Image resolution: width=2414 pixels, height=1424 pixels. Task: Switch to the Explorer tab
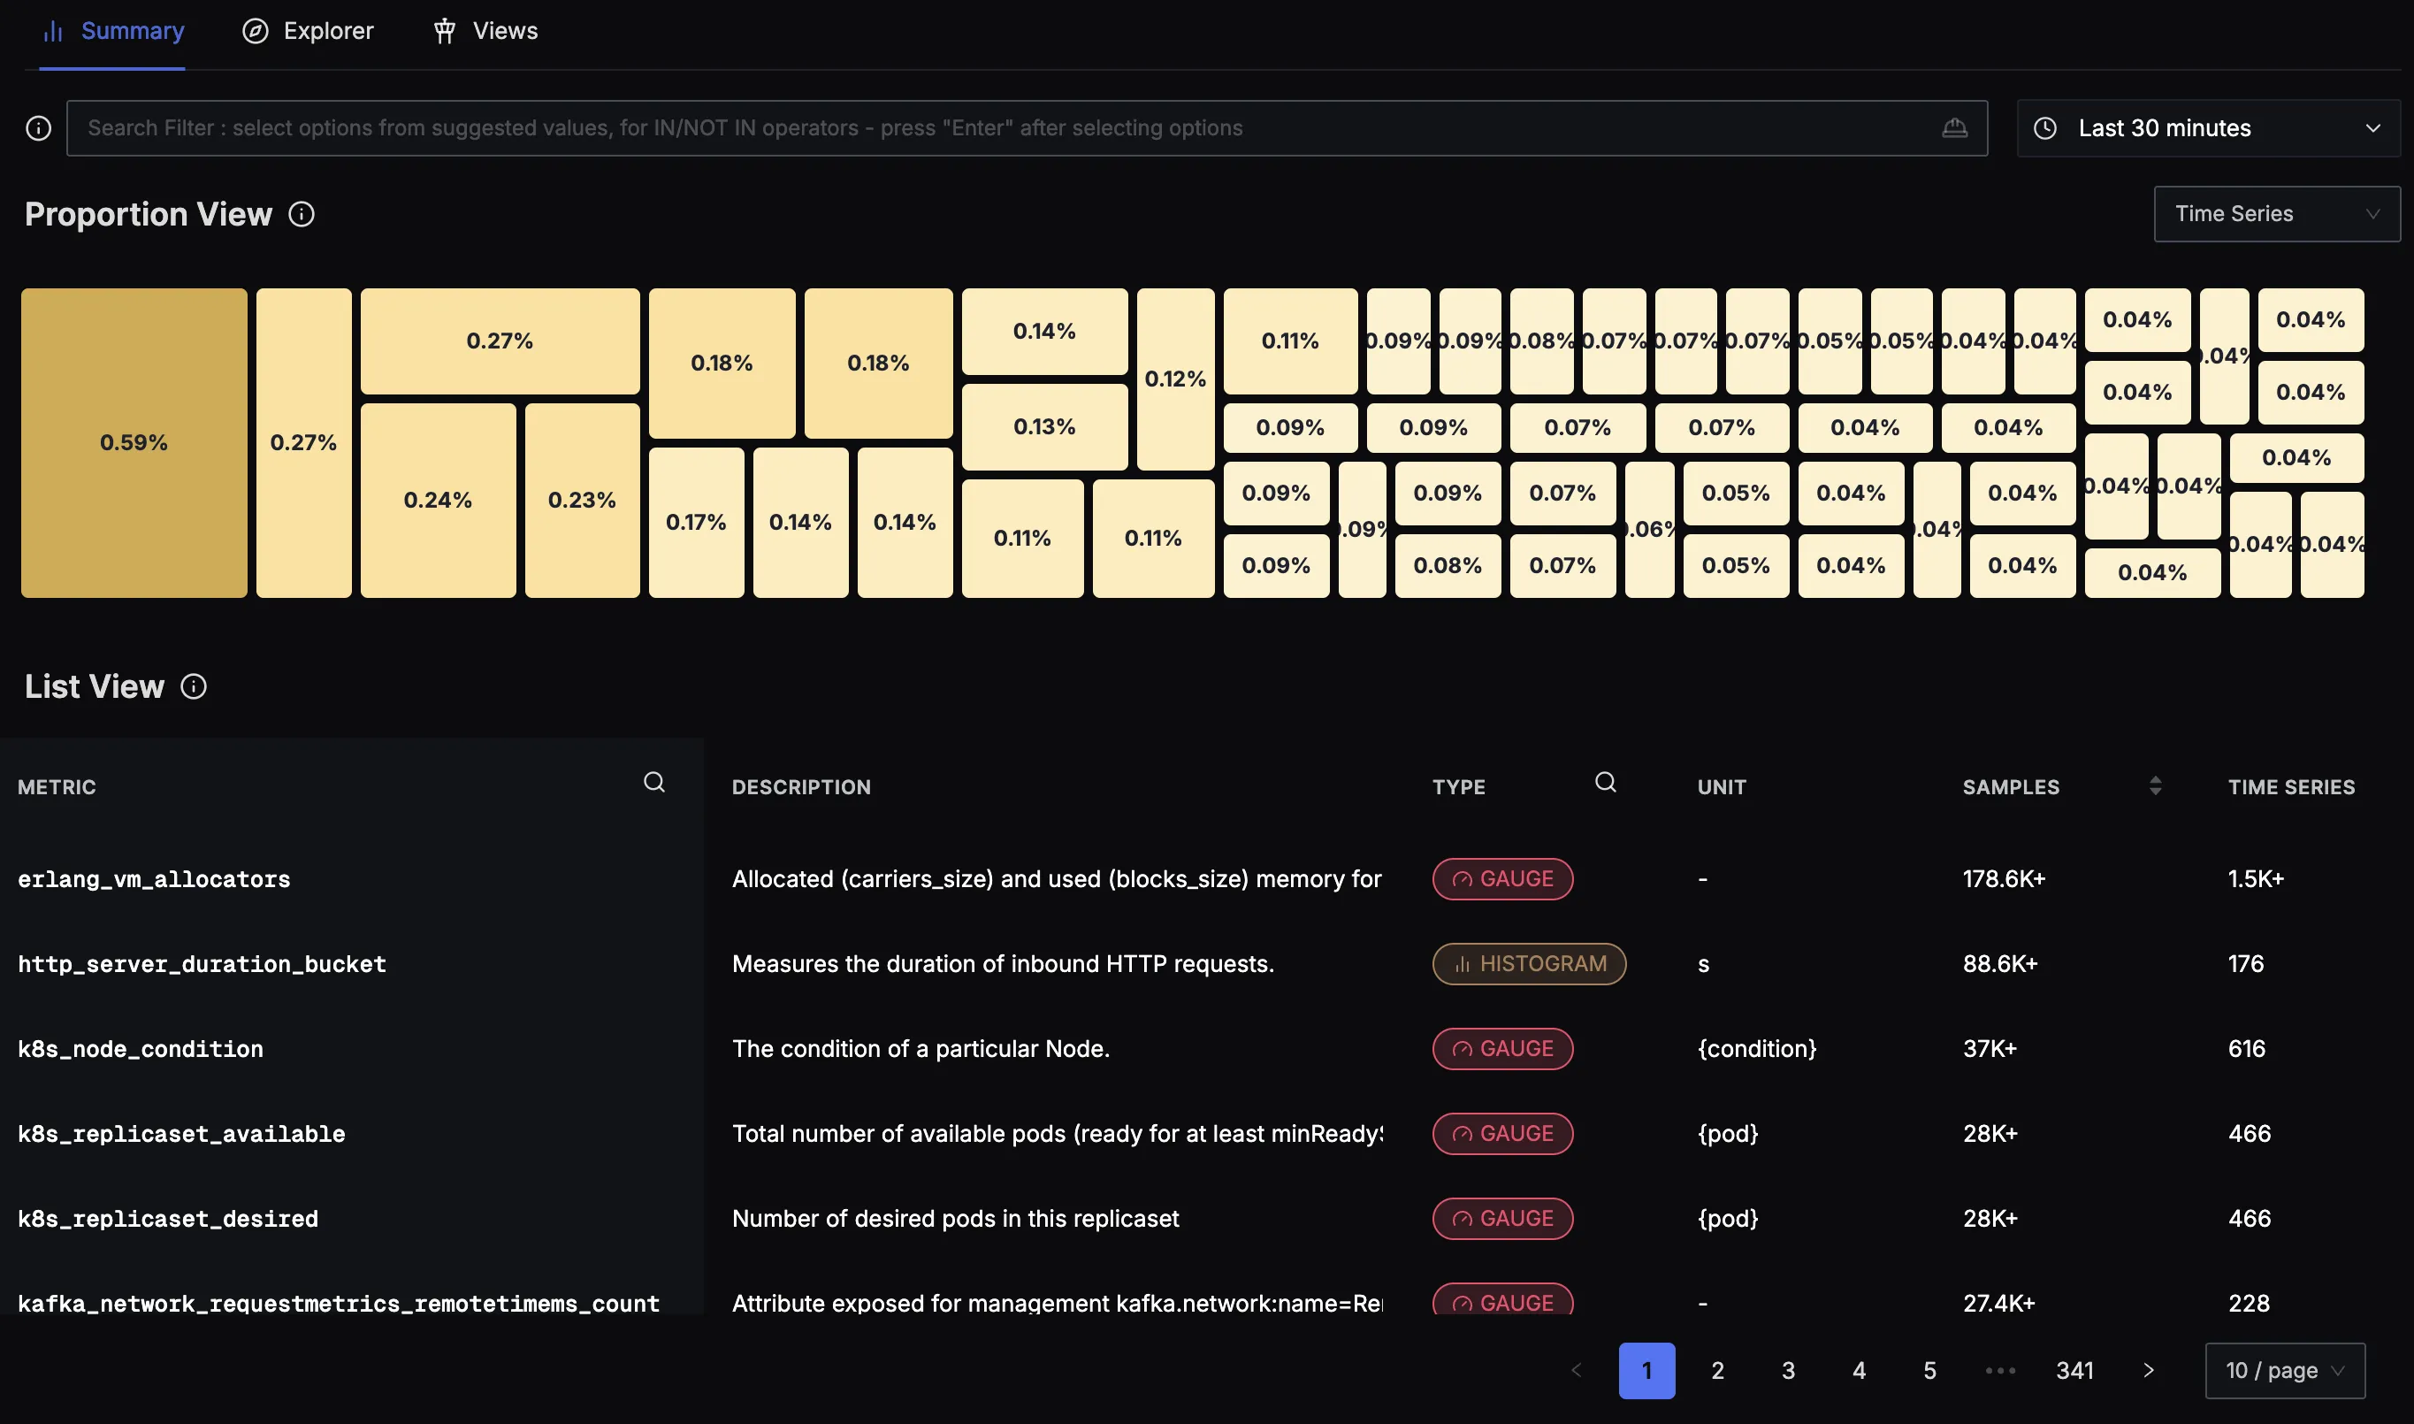click(308, 32)
